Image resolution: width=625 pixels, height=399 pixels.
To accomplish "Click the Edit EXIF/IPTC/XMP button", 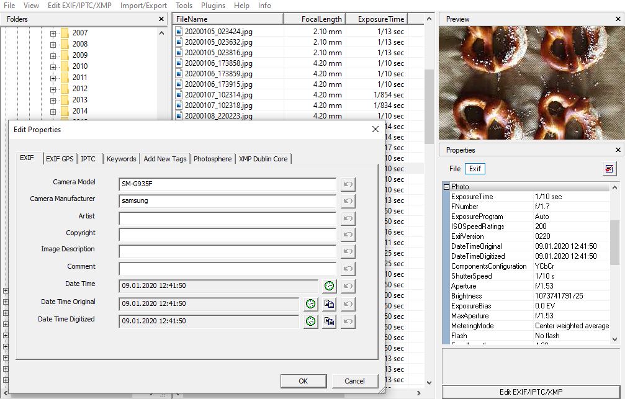I will coord(531,392).
